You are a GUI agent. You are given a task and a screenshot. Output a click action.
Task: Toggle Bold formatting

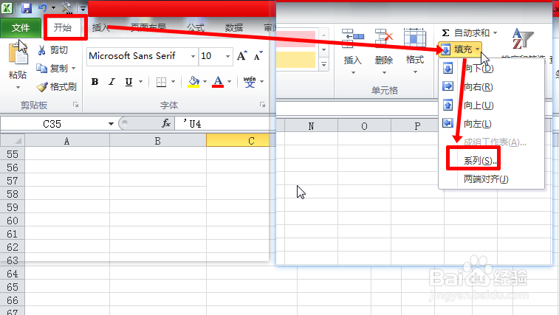tap(95, 82)
